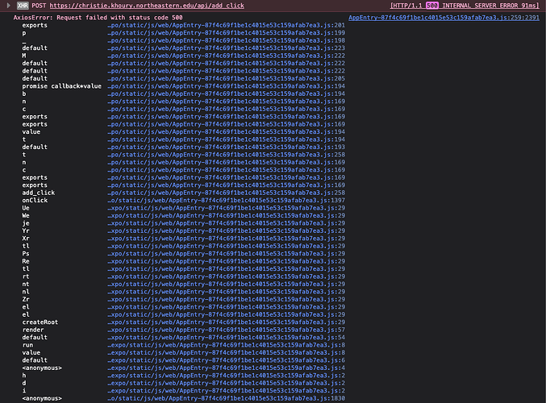Open the source link for the h frame

click(x=227, y=376)
